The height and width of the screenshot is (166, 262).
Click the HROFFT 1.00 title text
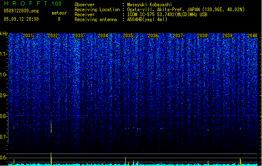click(32, 3)
